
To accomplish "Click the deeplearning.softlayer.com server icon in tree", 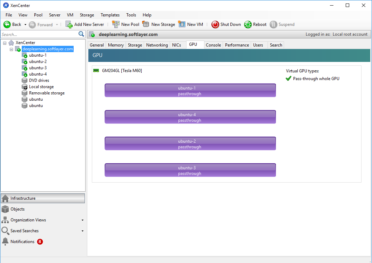I will click(x=18, y=49).
